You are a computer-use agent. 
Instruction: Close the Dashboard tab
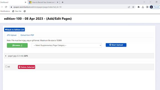point(25,2)
